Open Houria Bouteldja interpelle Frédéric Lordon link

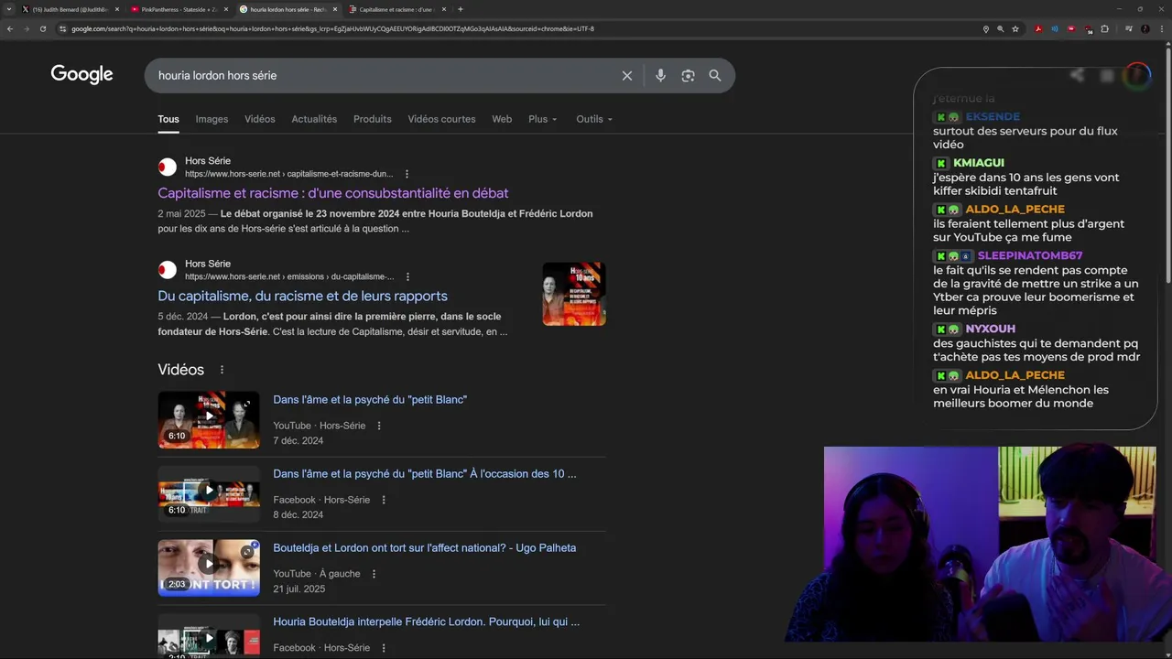(426, 621)
